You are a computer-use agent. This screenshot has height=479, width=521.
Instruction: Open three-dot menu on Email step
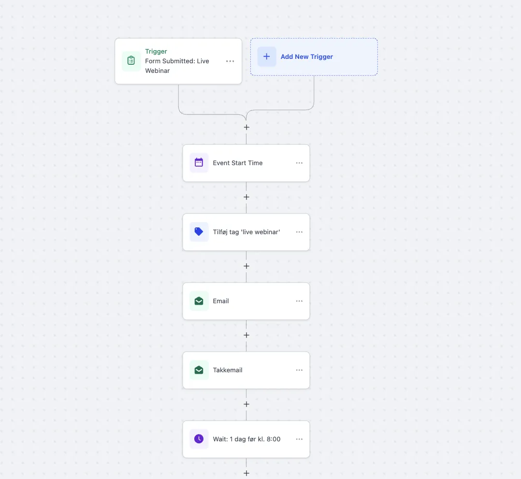299,301
